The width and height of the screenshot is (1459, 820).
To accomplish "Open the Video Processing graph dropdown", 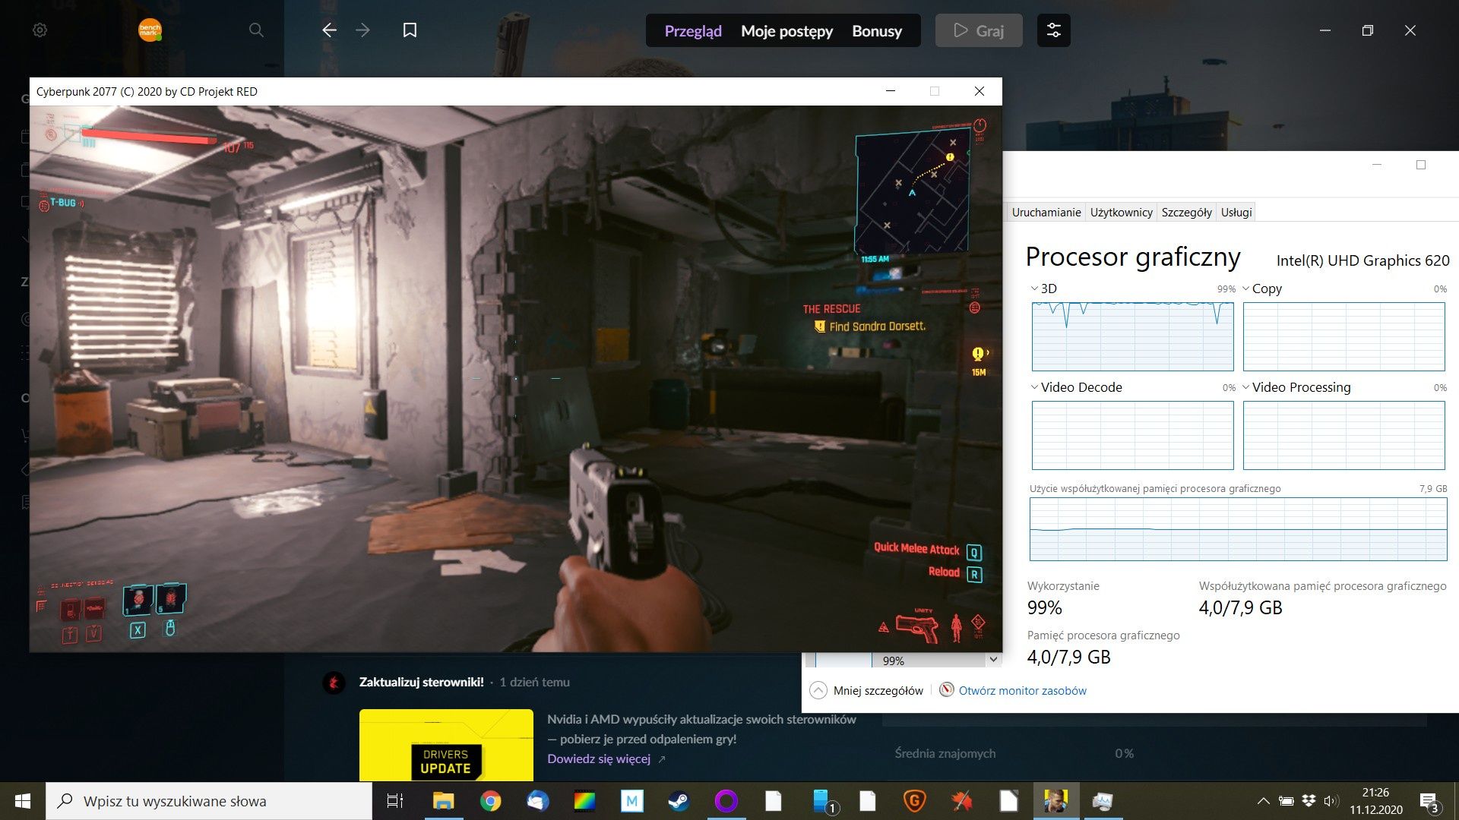I will (1245, 387).
